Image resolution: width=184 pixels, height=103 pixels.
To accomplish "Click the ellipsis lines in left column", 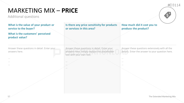I will (9, 61).
